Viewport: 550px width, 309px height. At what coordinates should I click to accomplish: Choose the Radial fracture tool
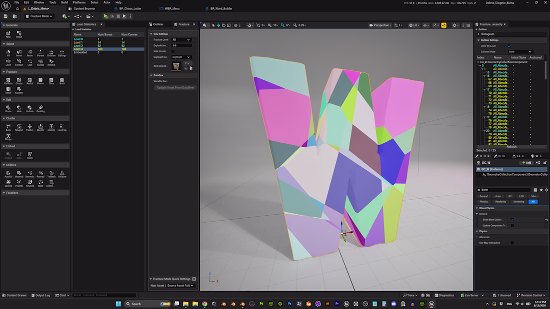point(30,81)
